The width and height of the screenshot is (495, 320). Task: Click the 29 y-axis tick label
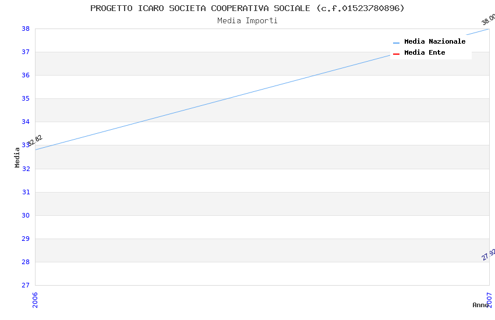point(26,239)
